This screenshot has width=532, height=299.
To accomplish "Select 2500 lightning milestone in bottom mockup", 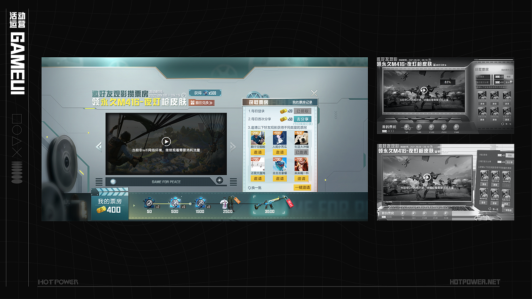I will pyautogui.click(x=435, y=213).
